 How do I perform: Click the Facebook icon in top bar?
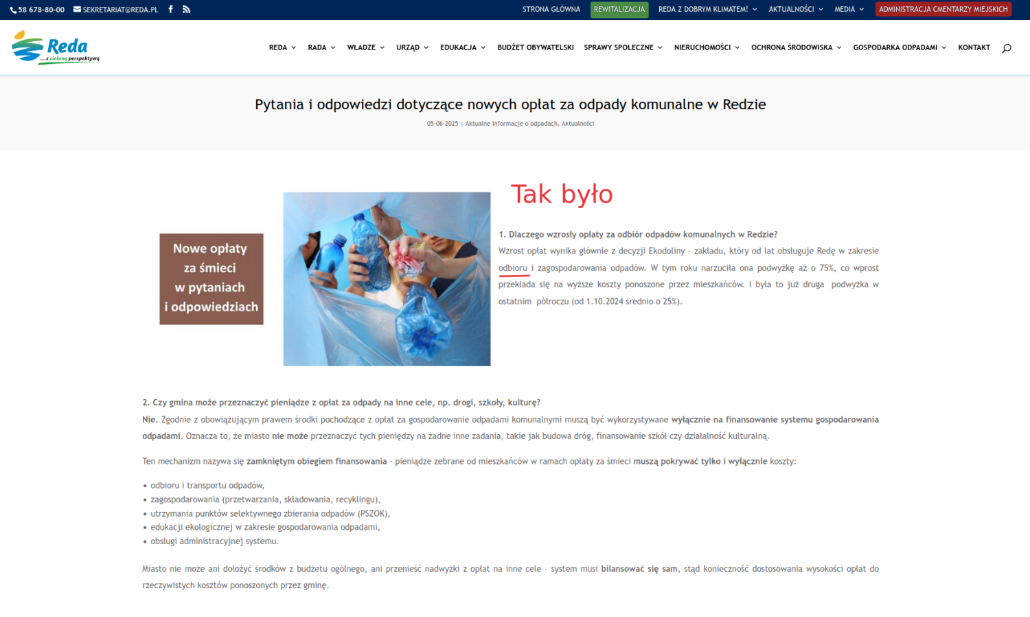170,10
